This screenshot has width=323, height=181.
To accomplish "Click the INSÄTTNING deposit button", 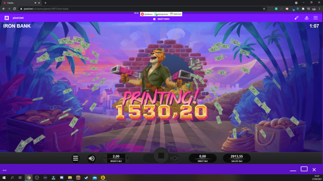I will tap(161, 19).
